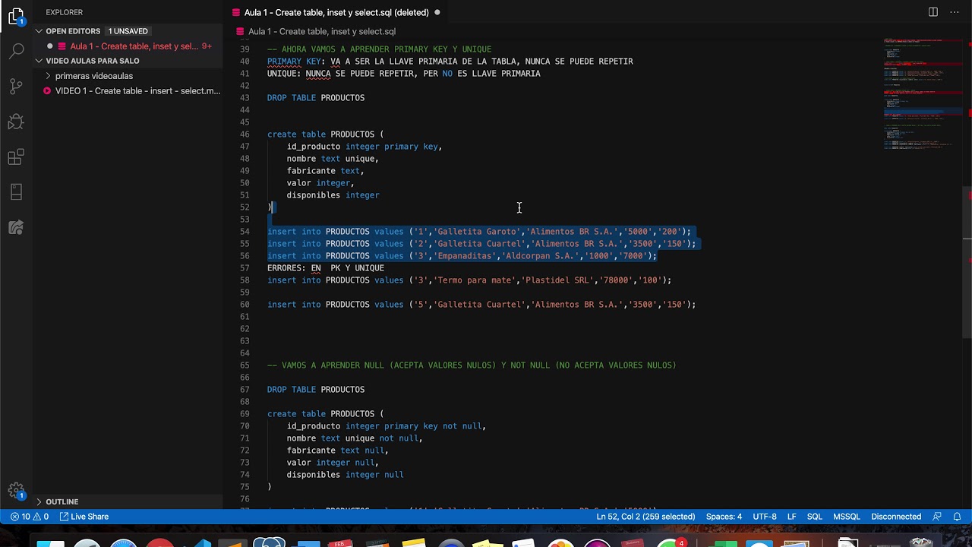
Task: Click 'ERRORES: EN PK Y UNIQUE' line
Action: tap(326, 268)
